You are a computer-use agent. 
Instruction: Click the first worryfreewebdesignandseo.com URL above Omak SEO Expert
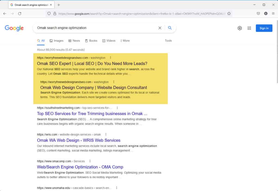71,58
